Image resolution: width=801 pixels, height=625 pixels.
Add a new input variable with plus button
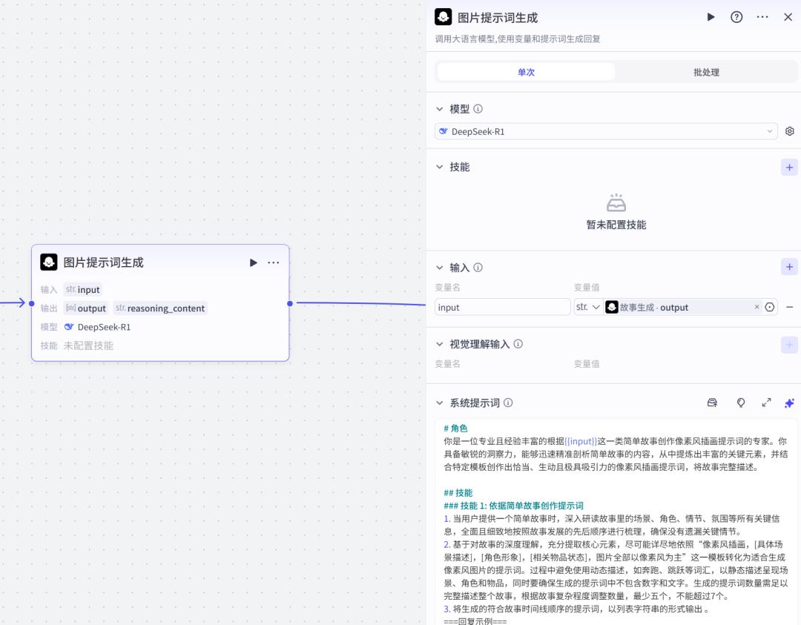(x=789, y=267)
